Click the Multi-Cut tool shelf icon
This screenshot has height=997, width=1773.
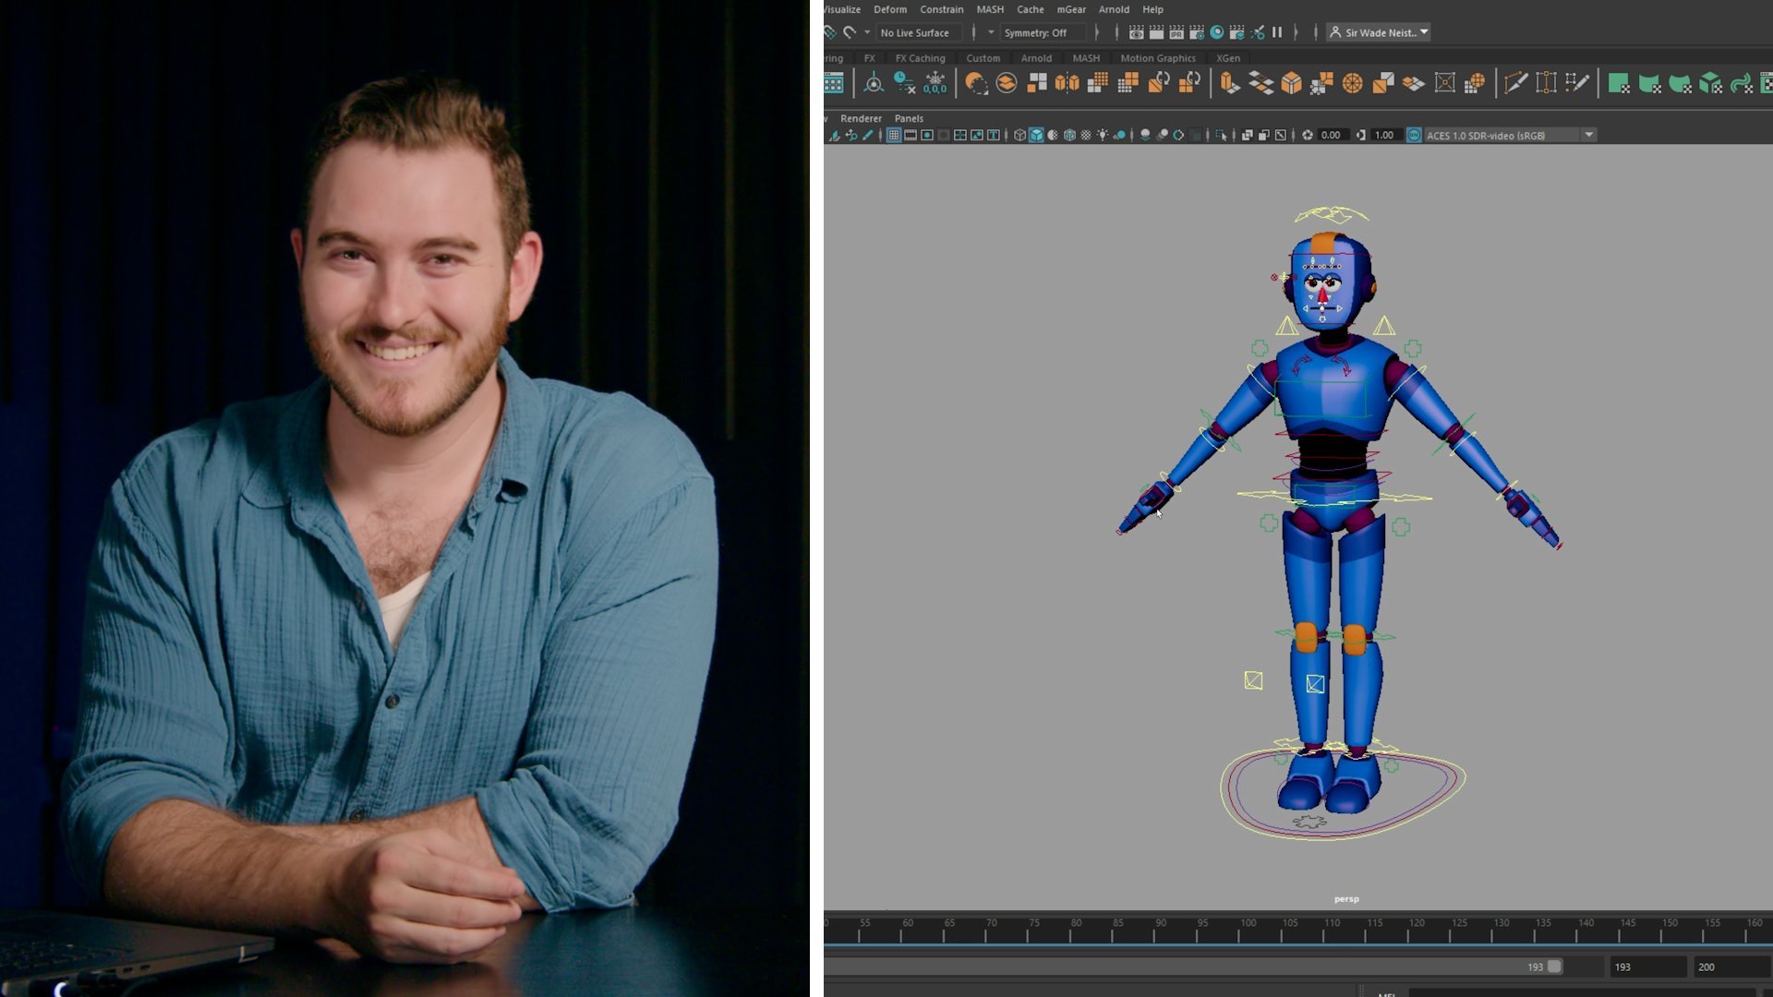coord(1515,84)
